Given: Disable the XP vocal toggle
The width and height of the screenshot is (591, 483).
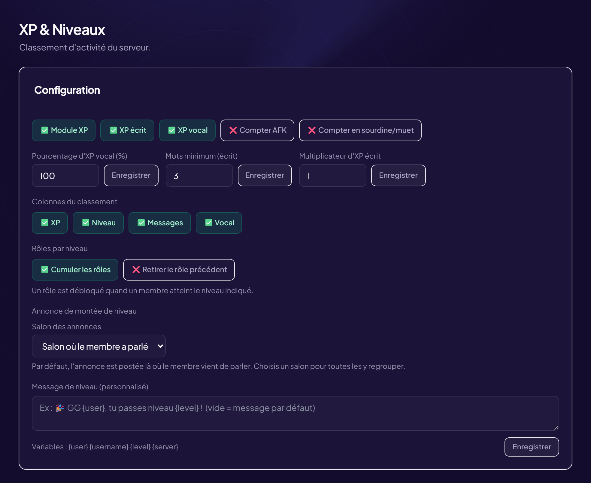Looking at the screenshot, I should tap(187, 130).
